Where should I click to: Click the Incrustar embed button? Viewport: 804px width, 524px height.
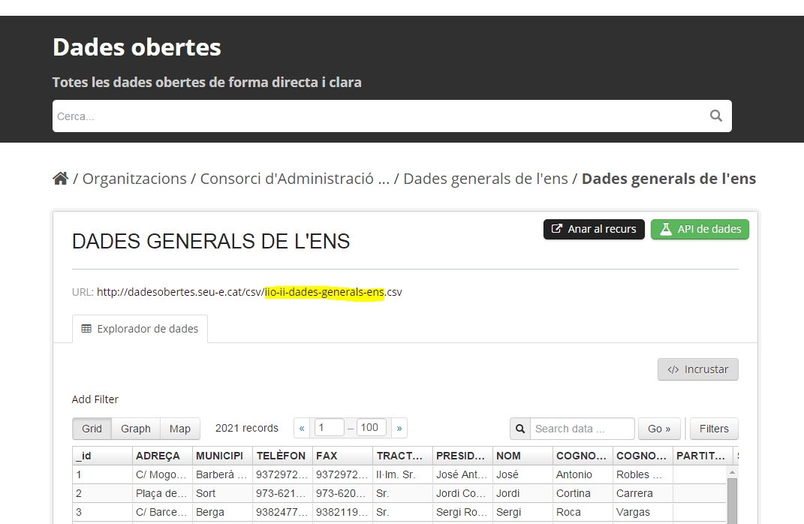(697, 369)
